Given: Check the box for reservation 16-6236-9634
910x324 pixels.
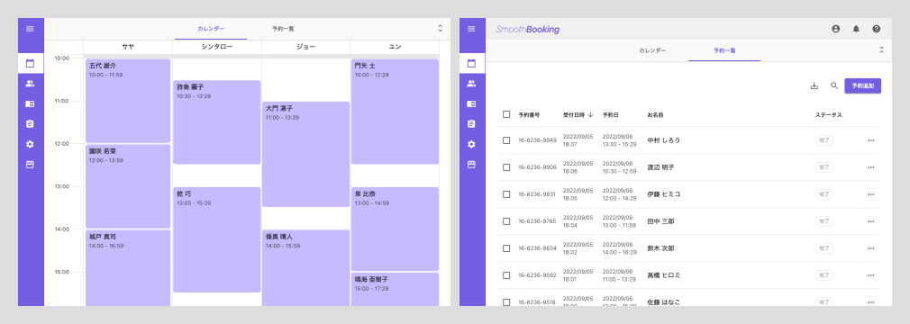Looking at the screenshot, I should click(506, 248).
